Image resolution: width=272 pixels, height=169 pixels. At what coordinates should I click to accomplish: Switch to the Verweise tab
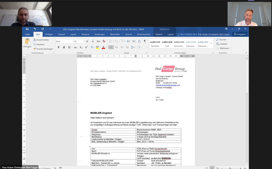coord(85,34)
